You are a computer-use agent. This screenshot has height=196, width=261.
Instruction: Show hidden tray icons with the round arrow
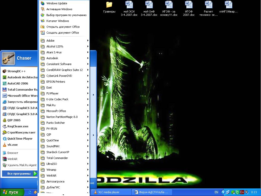pyautogui.click(x=223, y=192)
